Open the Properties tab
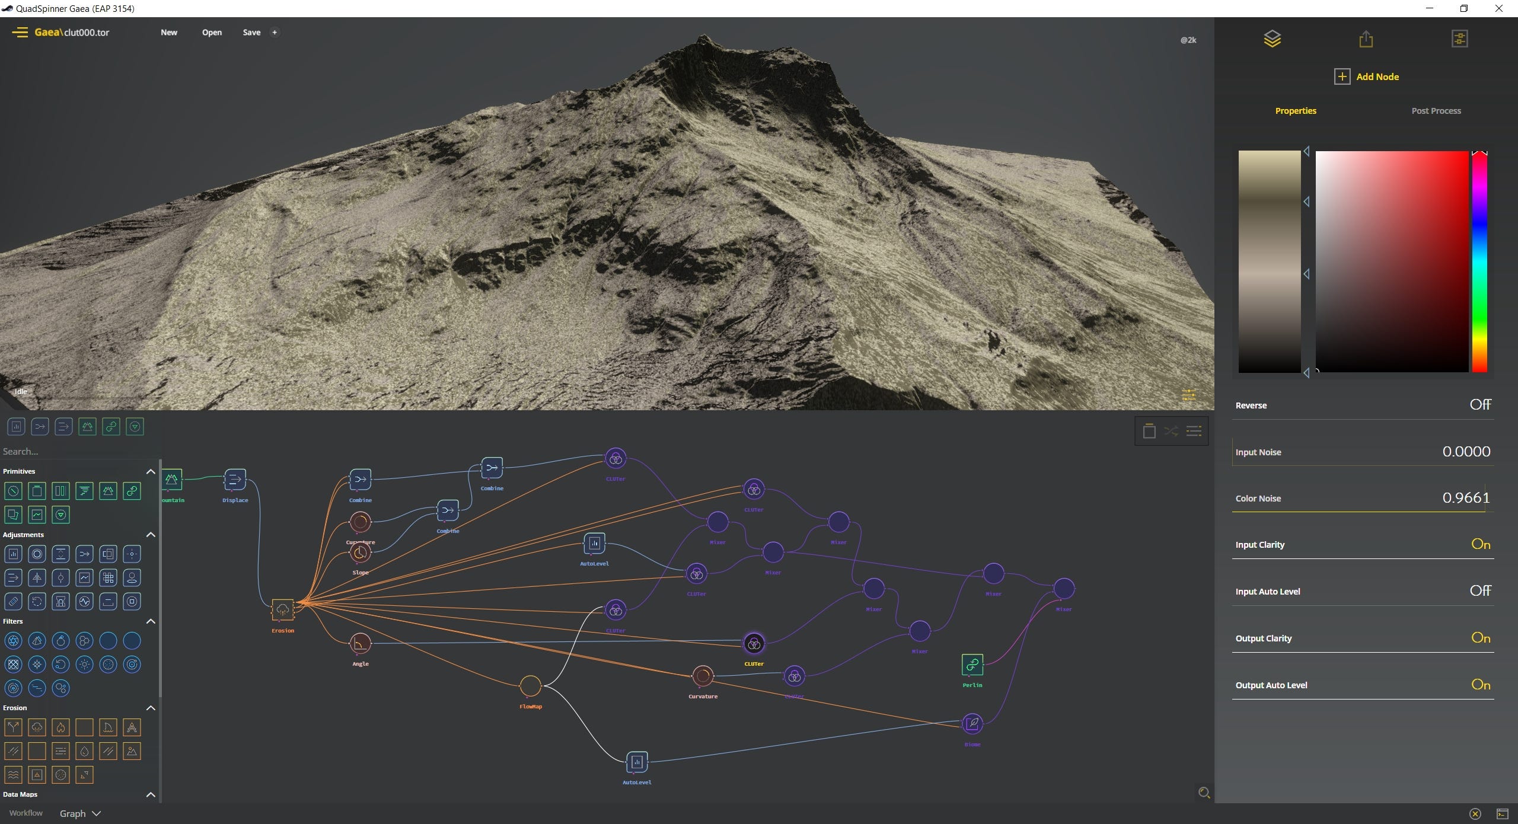This screenshot has width=1518, height=824. [1296, 110]
